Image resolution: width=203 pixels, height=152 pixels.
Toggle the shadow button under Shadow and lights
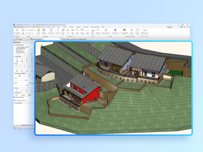coord(20,76)
